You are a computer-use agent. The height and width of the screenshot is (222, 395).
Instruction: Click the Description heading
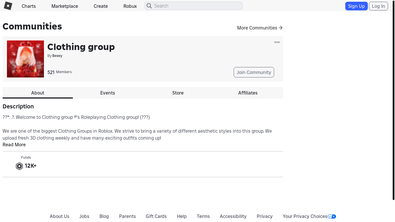pos(18,106)
